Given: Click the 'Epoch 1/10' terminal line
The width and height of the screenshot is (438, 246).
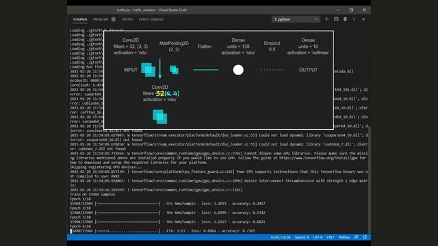Looking at the screenshot, I should coord(80,199).
